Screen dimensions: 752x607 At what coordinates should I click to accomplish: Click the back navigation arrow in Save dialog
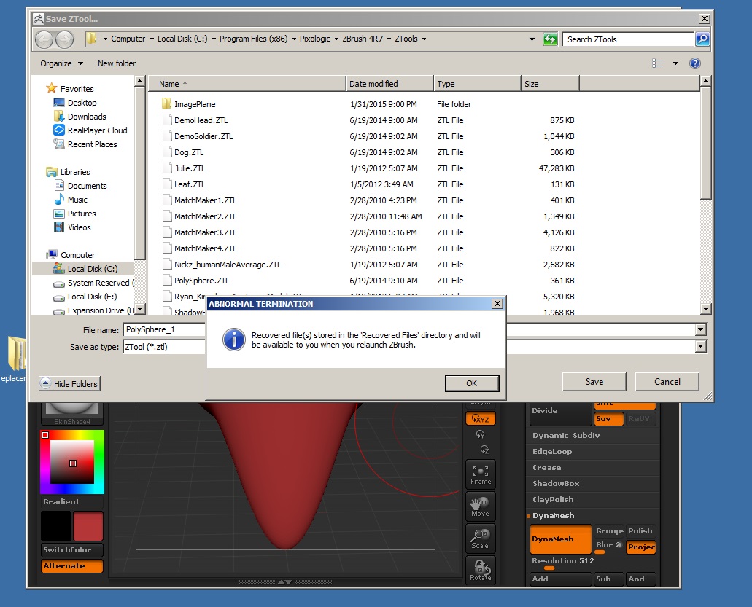[44, 39]
